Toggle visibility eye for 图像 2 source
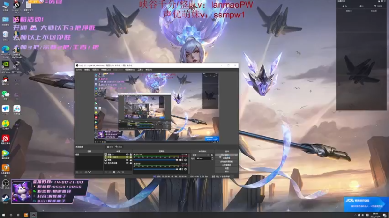Viewport: 389px width, 218px height. coord(127,155)
